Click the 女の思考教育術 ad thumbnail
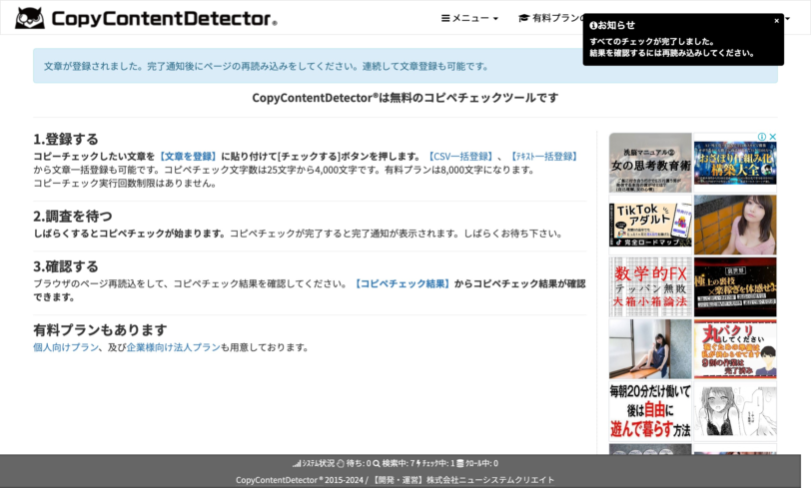The height and width of the screenshot is (488, 811). tap(650, 163)
